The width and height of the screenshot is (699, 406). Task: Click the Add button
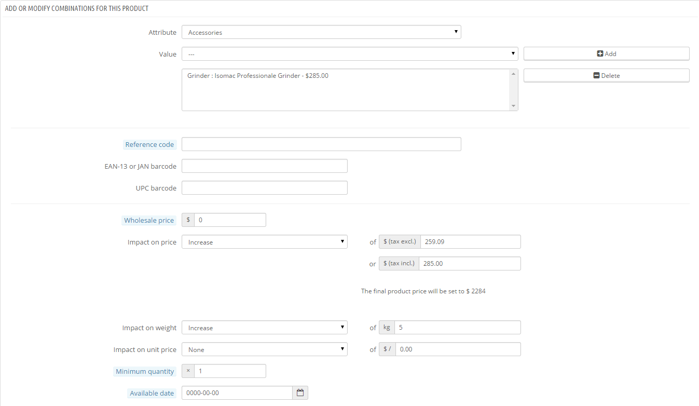(x=607, y=53)
